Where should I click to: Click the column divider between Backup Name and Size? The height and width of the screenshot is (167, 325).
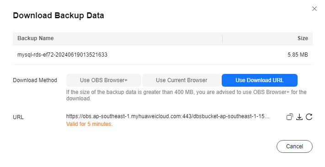(223, 39)
